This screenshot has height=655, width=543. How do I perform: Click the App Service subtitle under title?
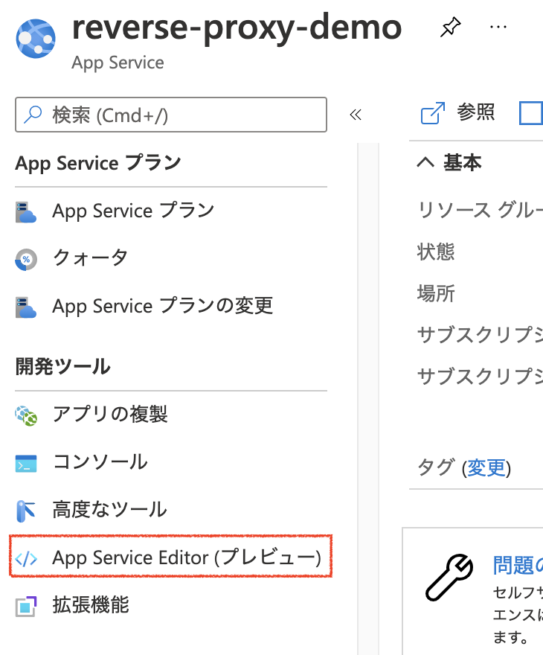(118, 63)
